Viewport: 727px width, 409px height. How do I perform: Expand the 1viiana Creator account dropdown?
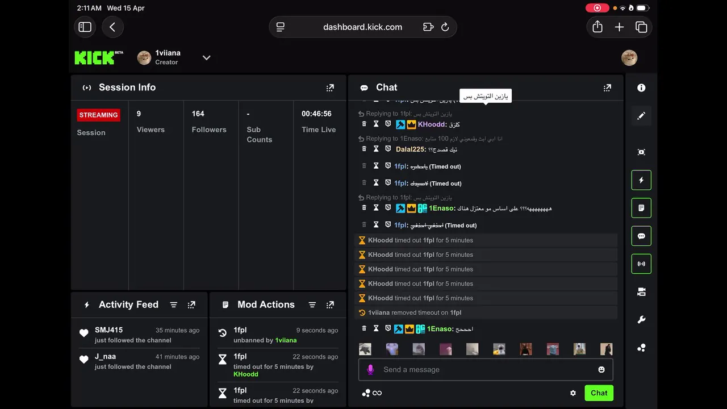coord(207,57)
